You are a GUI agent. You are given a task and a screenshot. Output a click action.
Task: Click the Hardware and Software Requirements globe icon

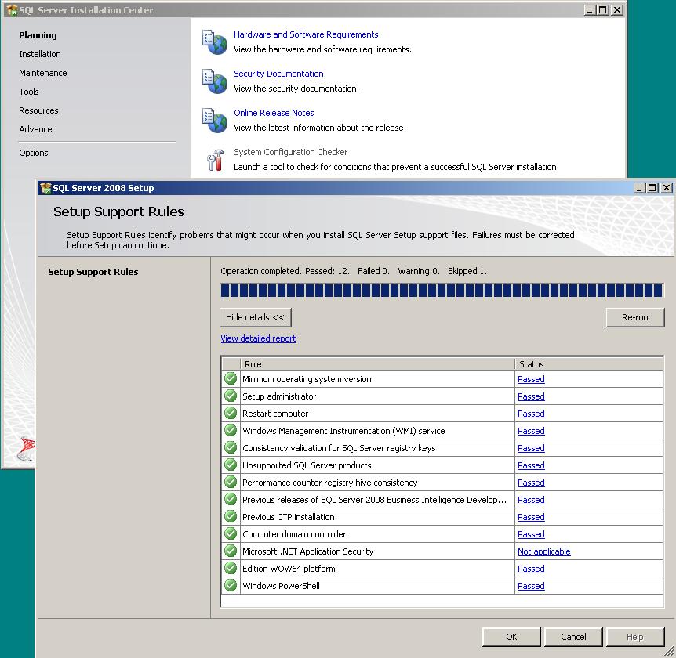coord(215,42)
